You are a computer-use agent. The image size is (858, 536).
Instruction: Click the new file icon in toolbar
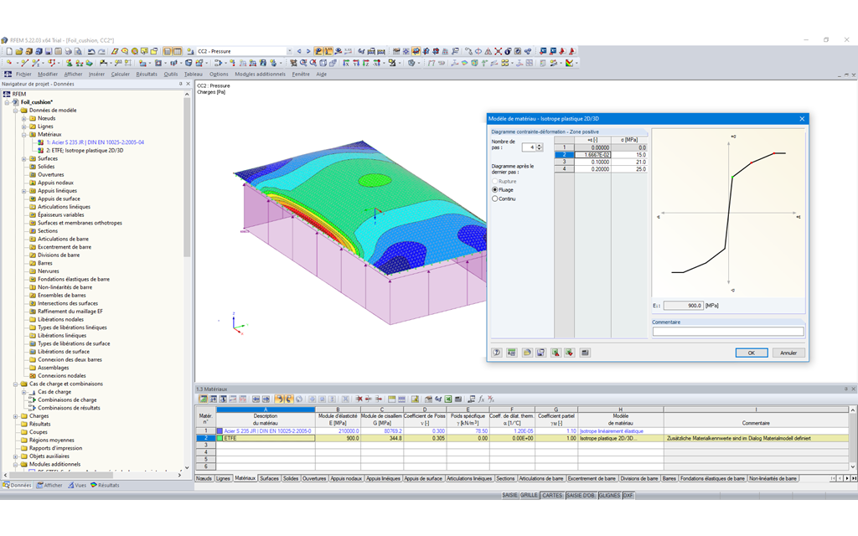[8, 51]
